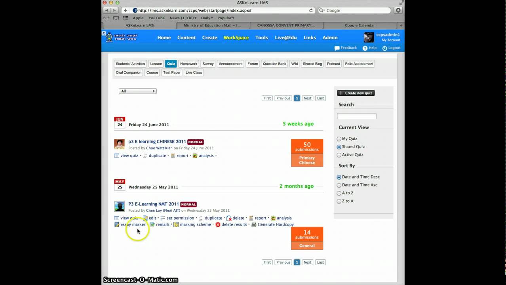Click the Generate Hardcopy printer icon
Screen dimensions: 506x285
coord(254,224)
